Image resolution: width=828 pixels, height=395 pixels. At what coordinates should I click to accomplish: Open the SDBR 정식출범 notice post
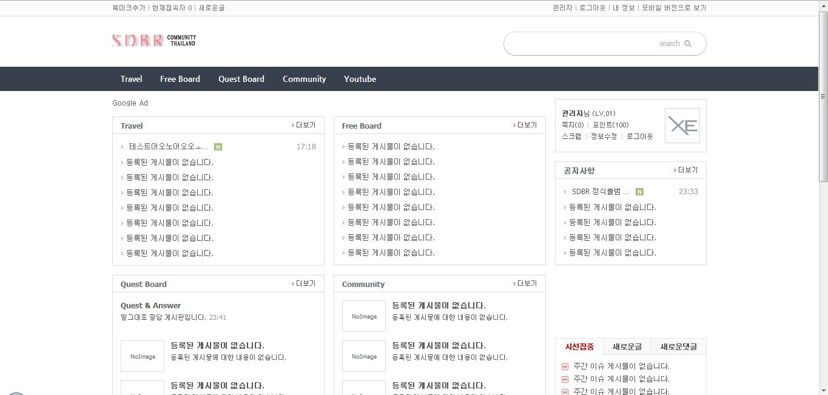click(x=601, y=192)
